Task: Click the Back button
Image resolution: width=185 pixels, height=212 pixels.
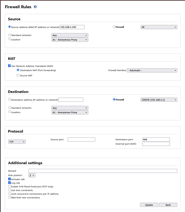Action: tap(168, 205)
